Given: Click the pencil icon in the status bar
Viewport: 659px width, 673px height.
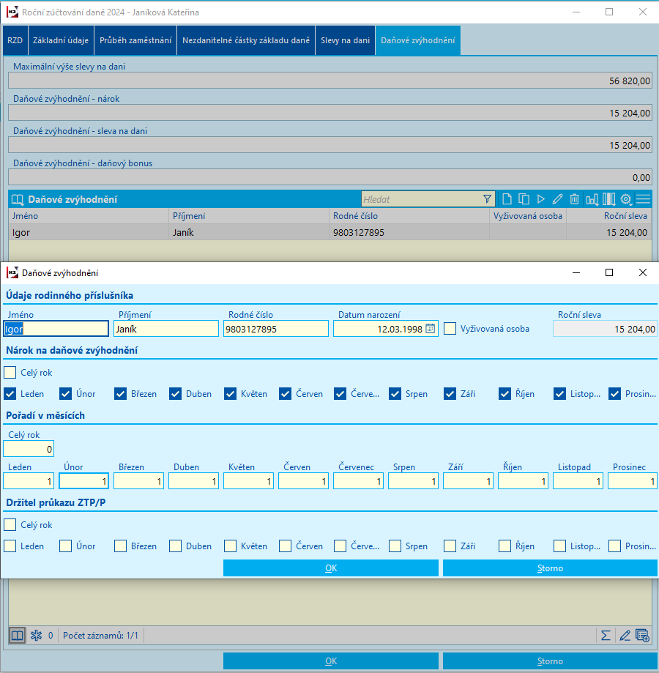Looking at the screenshot, I should [625, 635].
